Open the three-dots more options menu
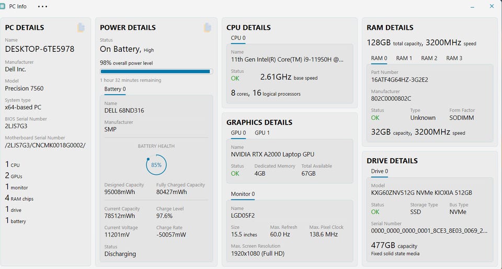The image size is (502, 269). tap(42, 6)
